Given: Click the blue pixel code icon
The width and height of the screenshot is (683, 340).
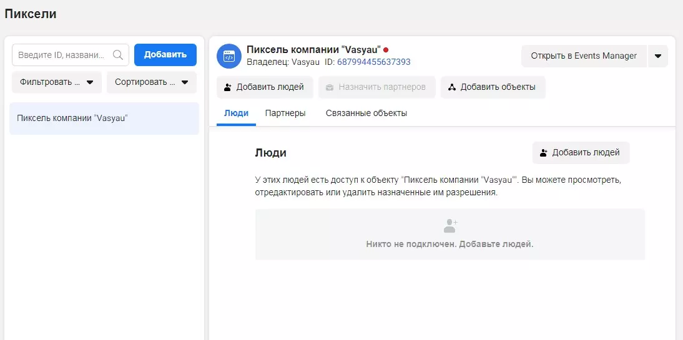Looking at the screenshot, I should (229, 56).
